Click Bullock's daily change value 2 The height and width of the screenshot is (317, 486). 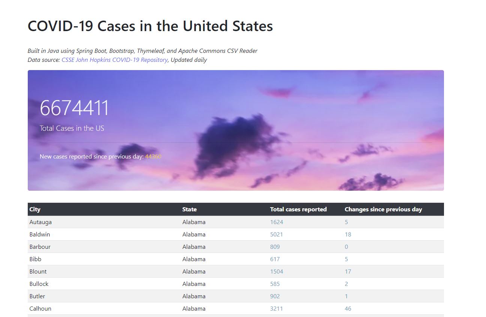(346, 284)
